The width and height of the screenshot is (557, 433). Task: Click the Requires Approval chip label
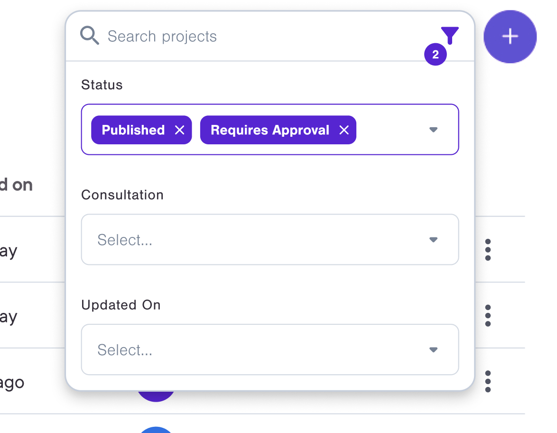pos(269,130)
